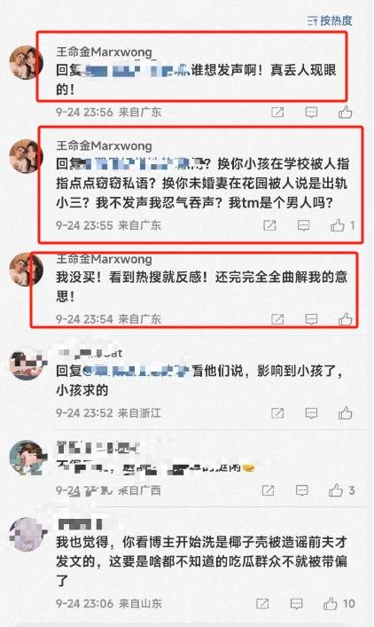Open replies on the 9-24 23:56 comment

(x=311, y=113)
